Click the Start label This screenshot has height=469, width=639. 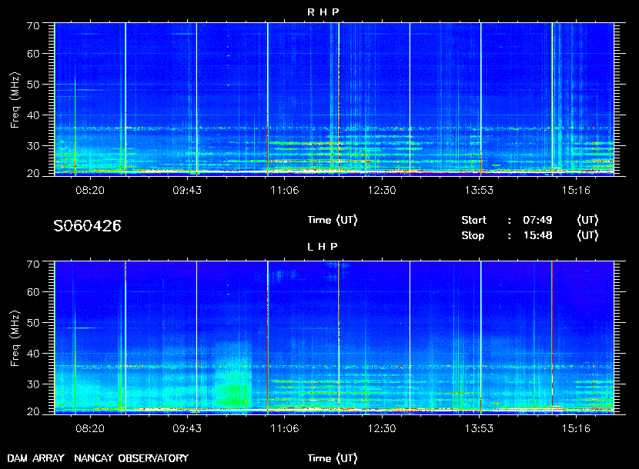tap(473, 220)
